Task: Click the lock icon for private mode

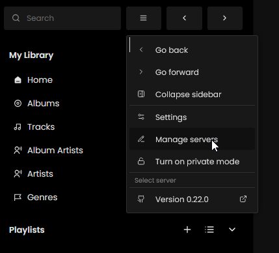Action: [x=141, y=162]
